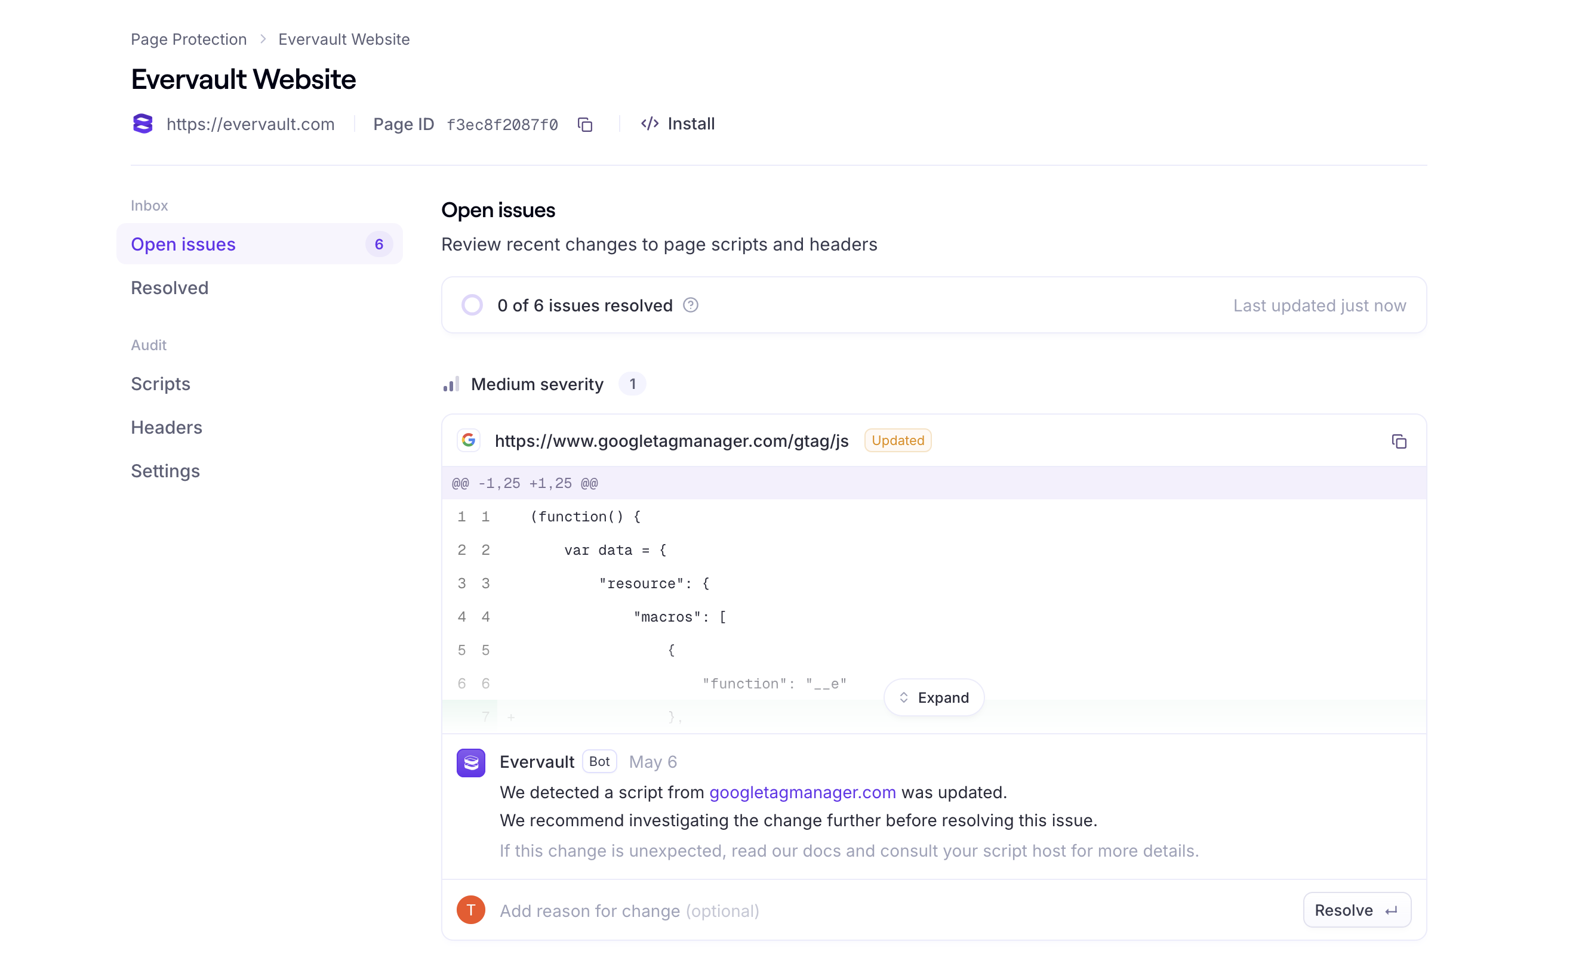
Task: Click the Evervault Bot avatar
Action: coord(470,763)
